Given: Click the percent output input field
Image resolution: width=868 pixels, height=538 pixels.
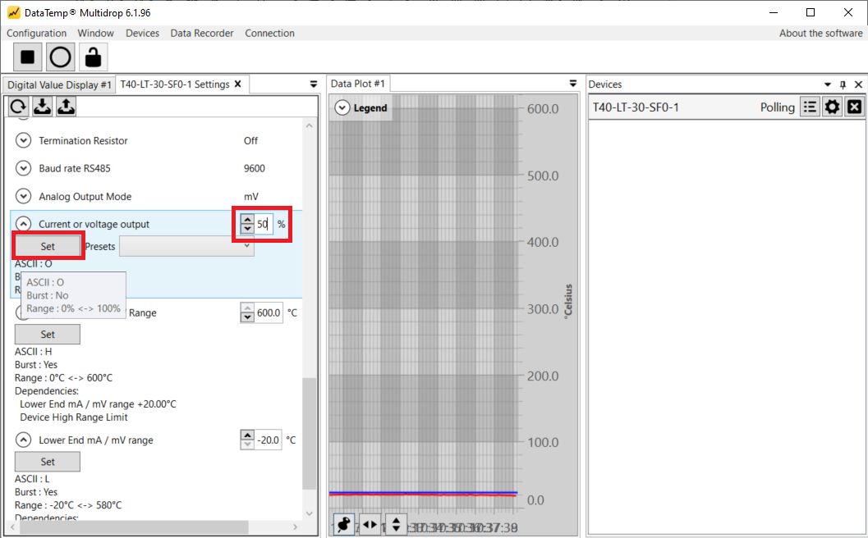Looking at the screenshot, I should tap(264, 224).
